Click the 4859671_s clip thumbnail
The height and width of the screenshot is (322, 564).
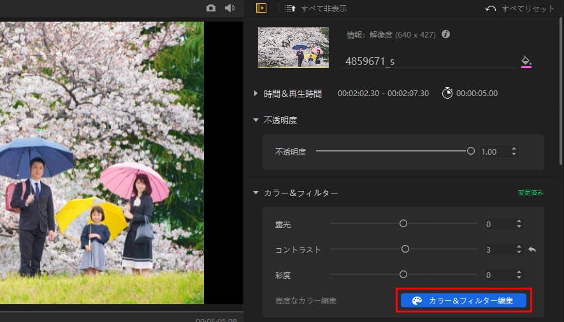point(293,47)
